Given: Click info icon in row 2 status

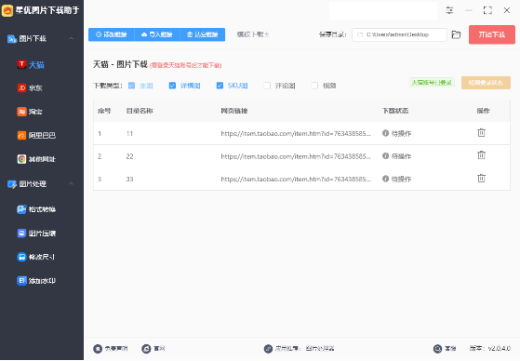Looking at the screenshot, I should click(385, 155).
